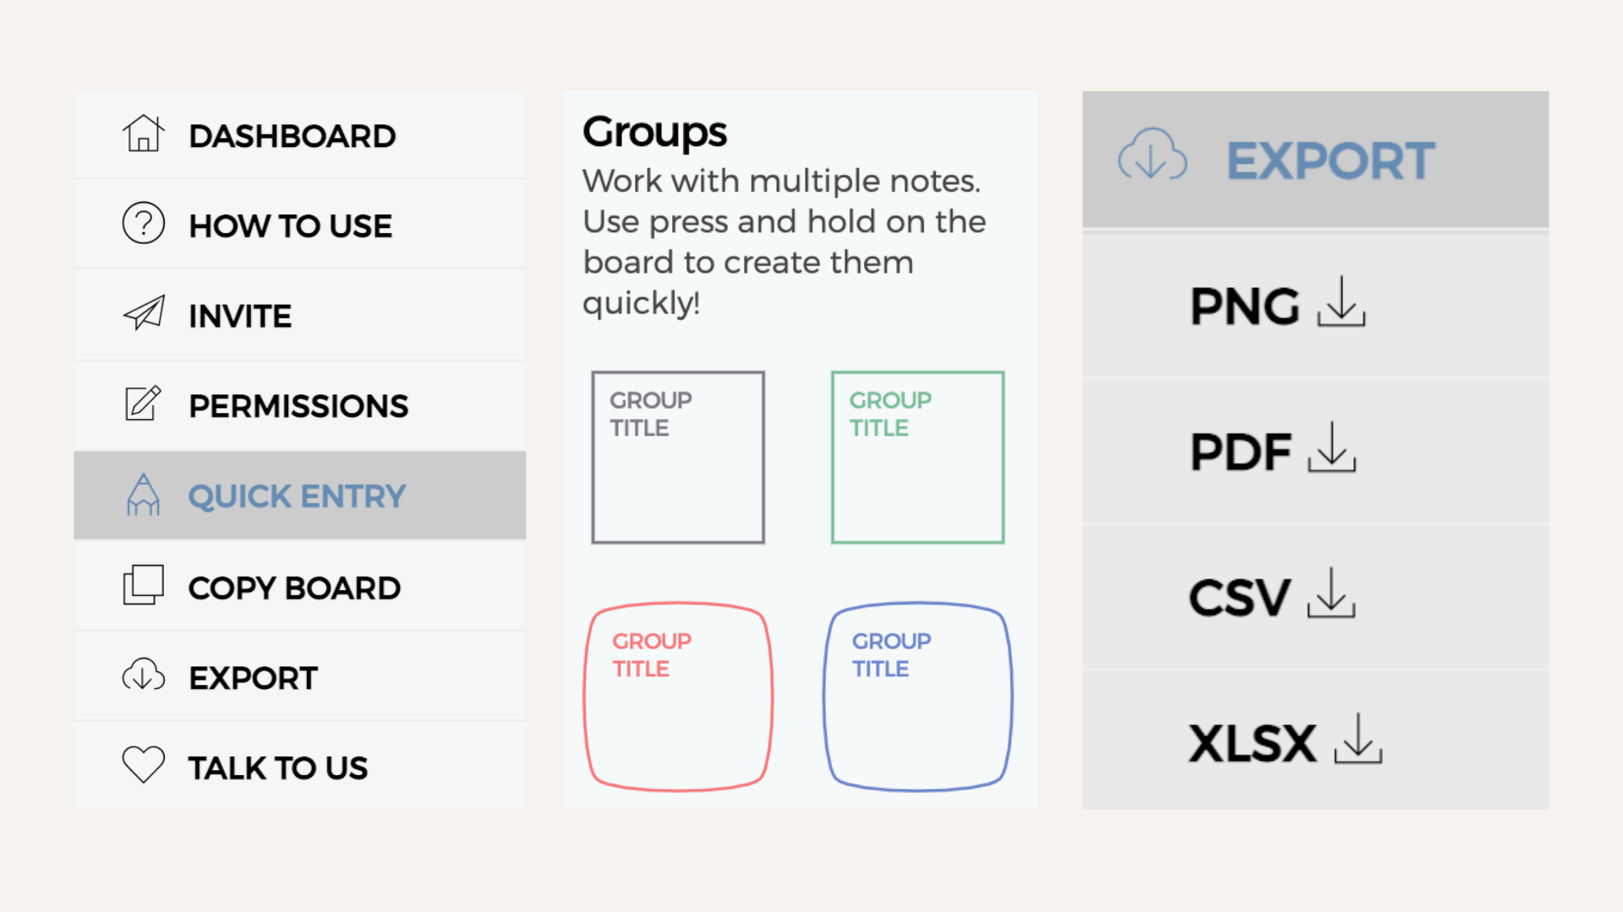Click the Copy Board duplicate icon

[143, 587]
